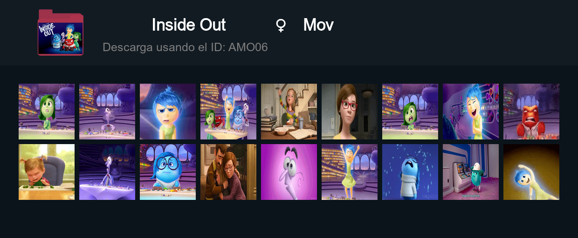This screenshot has width=578, height=238.
Task: Select Sadness with glasses close-up thumbnail
Action: coord(168,172)
